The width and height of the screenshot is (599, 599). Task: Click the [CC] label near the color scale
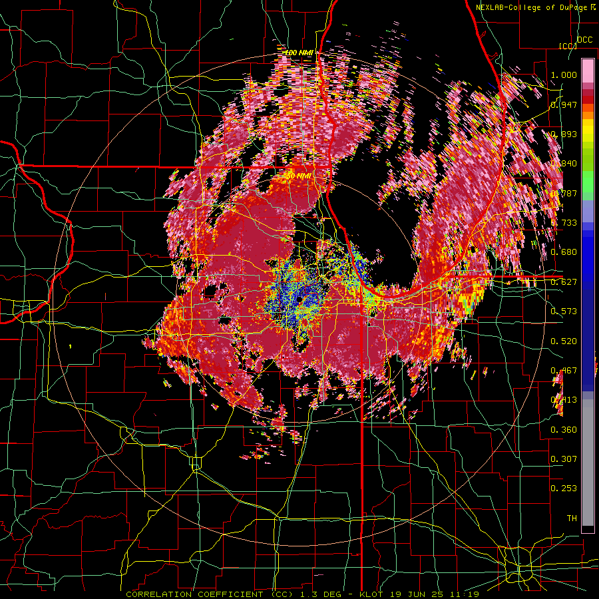point(568,46)
